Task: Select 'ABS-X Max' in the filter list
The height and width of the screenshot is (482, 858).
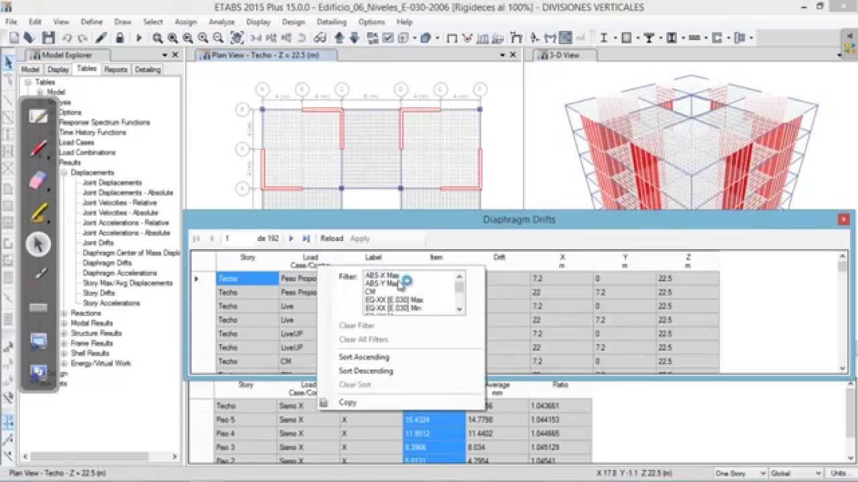Action: [x=382, y=276]
